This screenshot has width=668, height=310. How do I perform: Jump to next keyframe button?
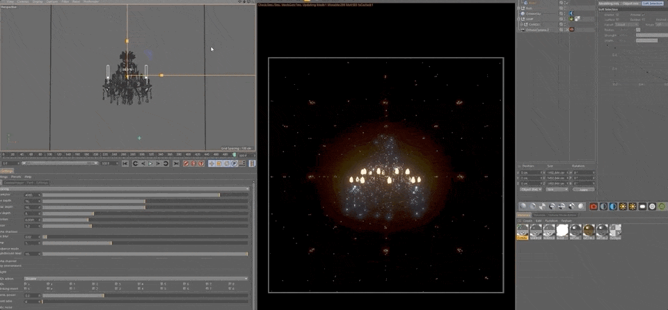click(x=166, y=163)
